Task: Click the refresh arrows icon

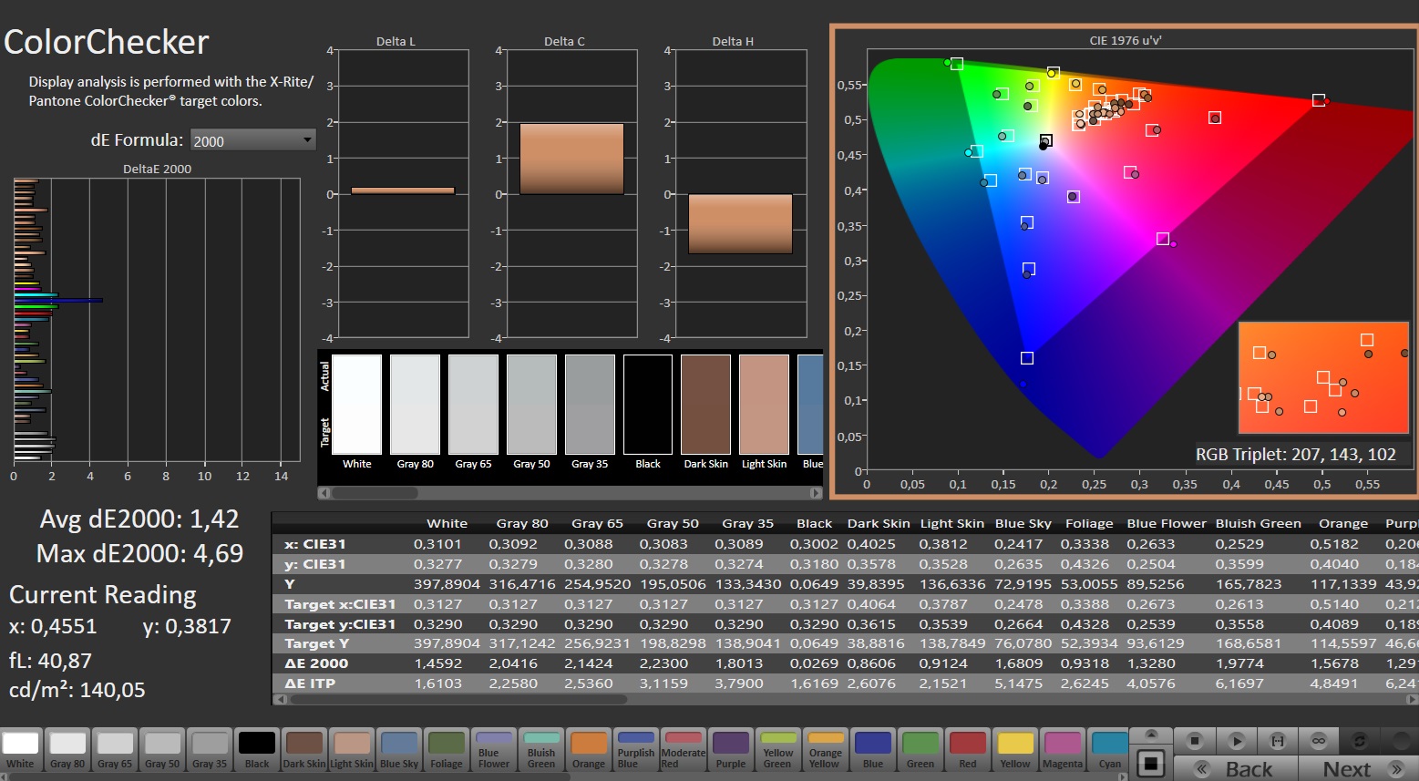Action: (x=1360, y=741)
